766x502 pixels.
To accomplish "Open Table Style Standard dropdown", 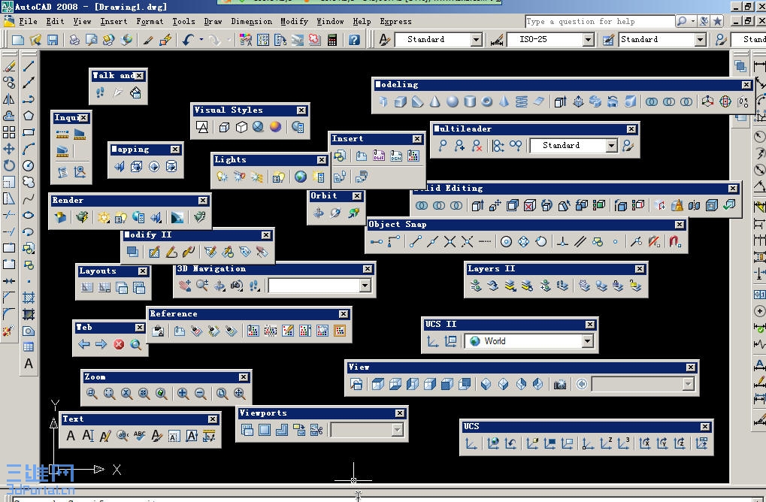I will 700,40.
